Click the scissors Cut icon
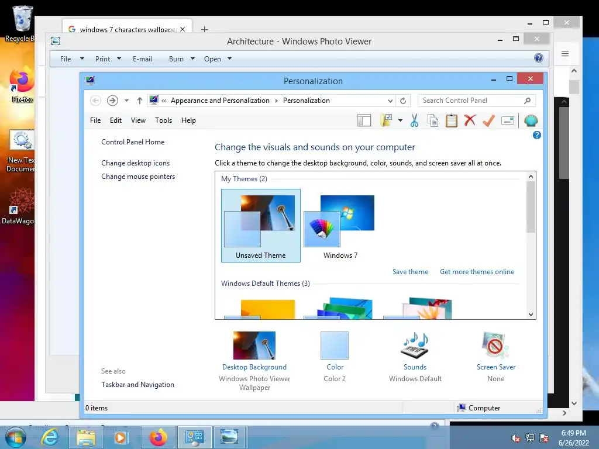This screenshot has height=449, width=599. [x=414, y=120]
